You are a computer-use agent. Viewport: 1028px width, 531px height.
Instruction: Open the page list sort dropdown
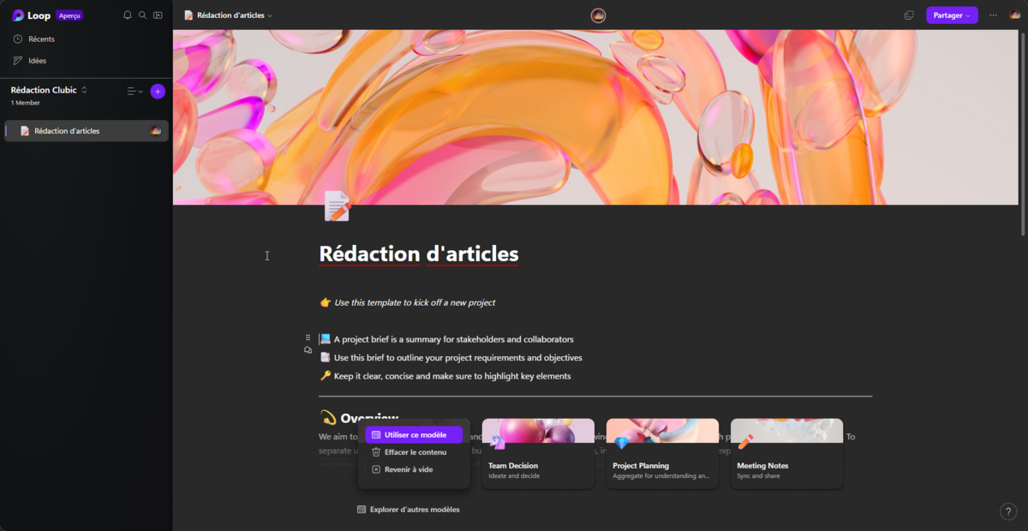(x=135, y=91)
